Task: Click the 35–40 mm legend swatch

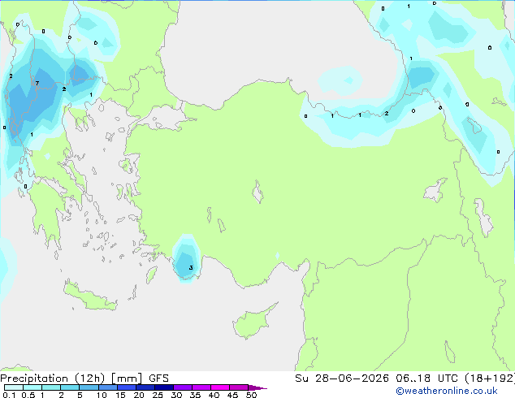Action: coord(201,387)
